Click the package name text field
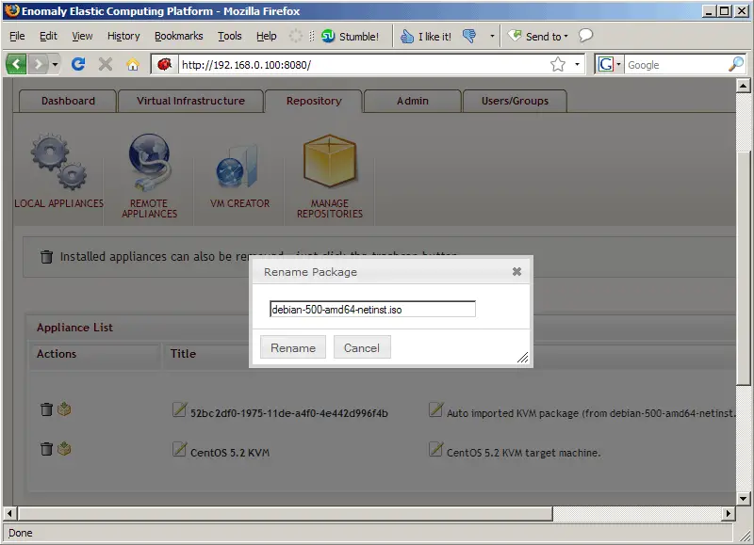The width and height of the screenshot is (754, 545). pyautogui.click(x=372, y=309)
